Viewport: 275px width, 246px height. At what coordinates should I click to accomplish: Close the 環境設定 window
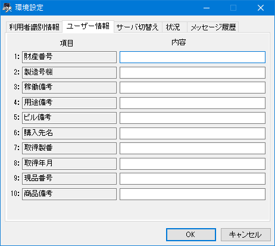pyautogui.click(x=261, y=8)
